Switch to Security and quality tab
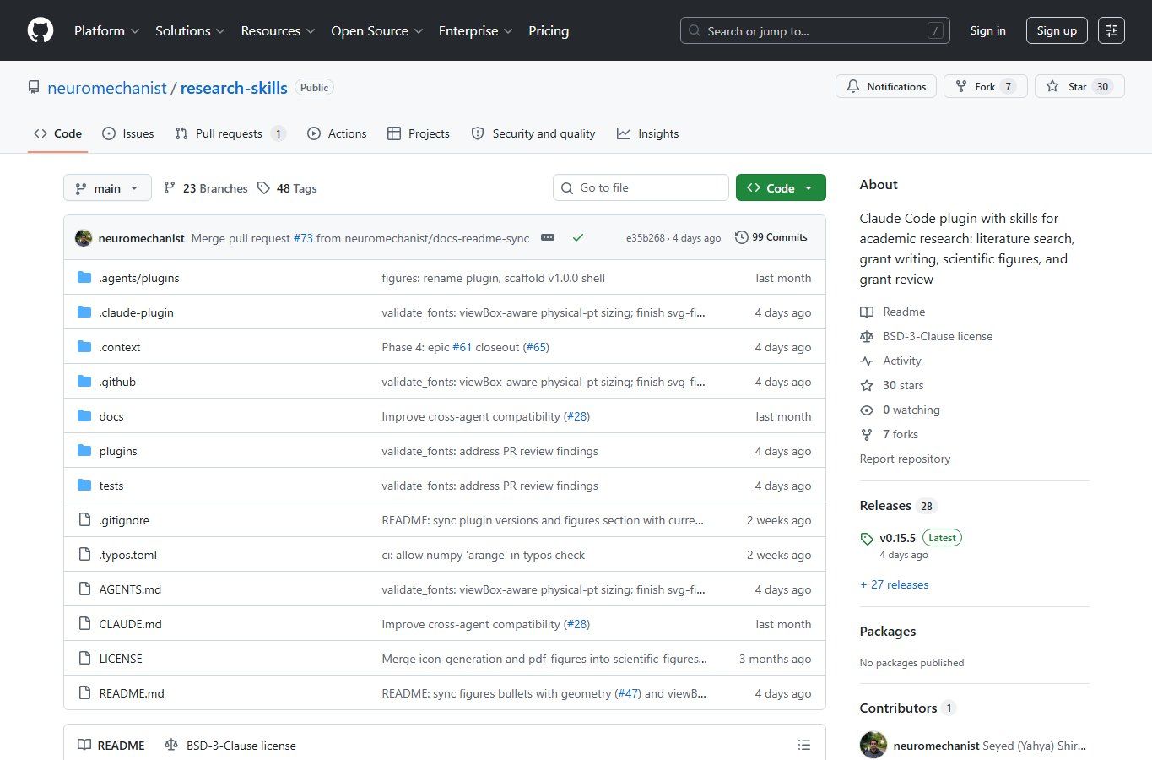The image size is (1152, 760). click(533, 133)
